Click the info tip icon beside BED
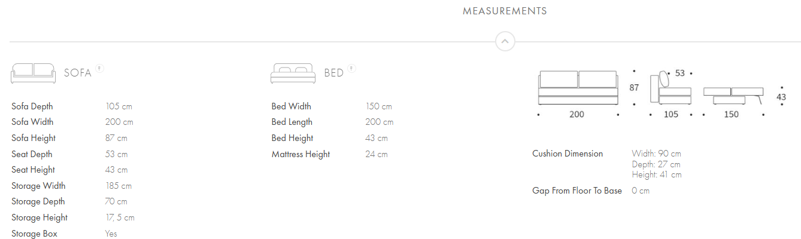 (351, 69)
